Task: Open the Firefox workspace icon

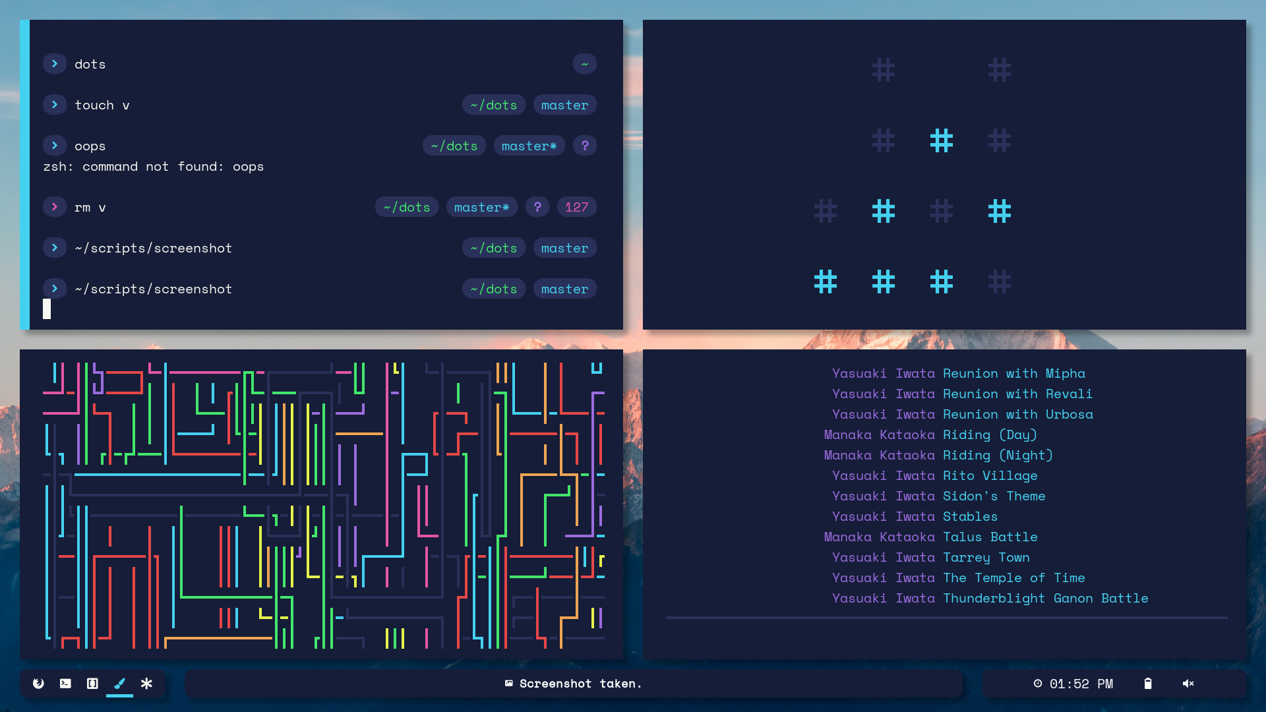Action: 38,684
